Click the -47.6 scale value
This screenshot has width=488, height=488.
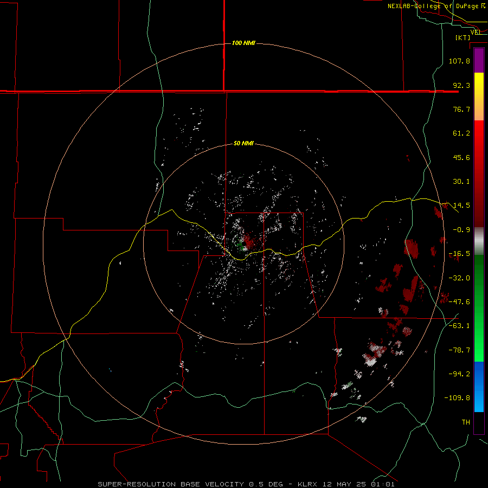click(459, 302)
